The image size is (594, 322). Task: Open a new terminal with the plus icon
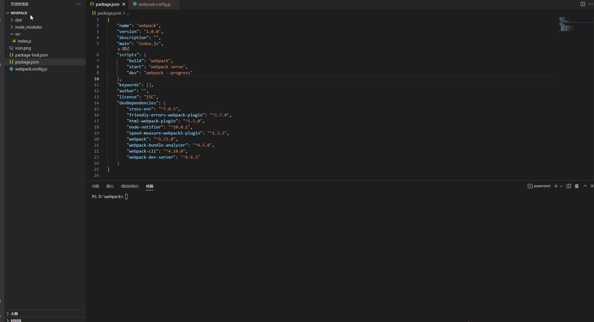(x=555, y=186)
